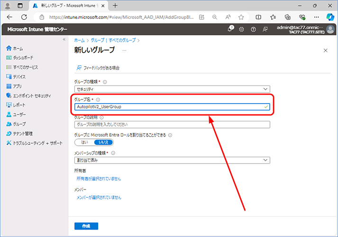Toggle read aloud icon in address bar
Image resolution: width=338 pixels, height=237 pixels.
(x=228, y=17)
